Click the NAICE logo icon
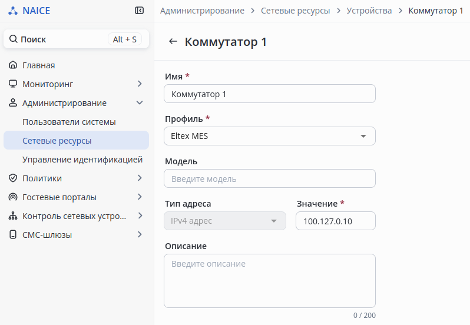The image size is (470, 325). click(x=13, y=11)
